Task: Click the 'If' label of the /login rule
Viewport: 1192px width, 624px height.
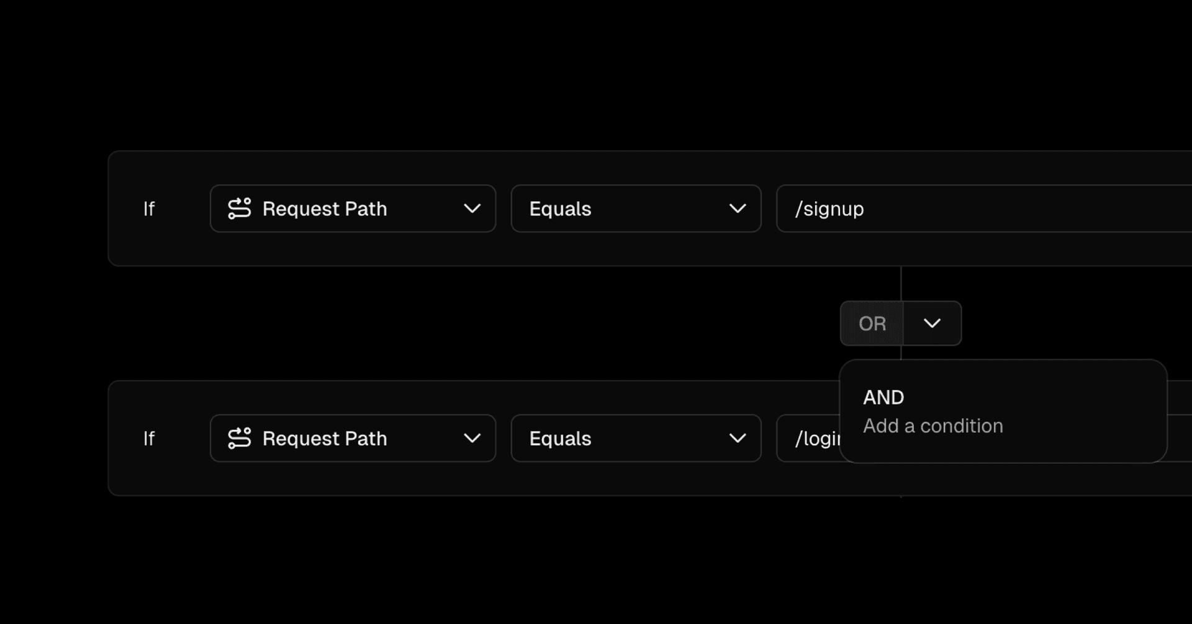Action: (x=149, y=438)
